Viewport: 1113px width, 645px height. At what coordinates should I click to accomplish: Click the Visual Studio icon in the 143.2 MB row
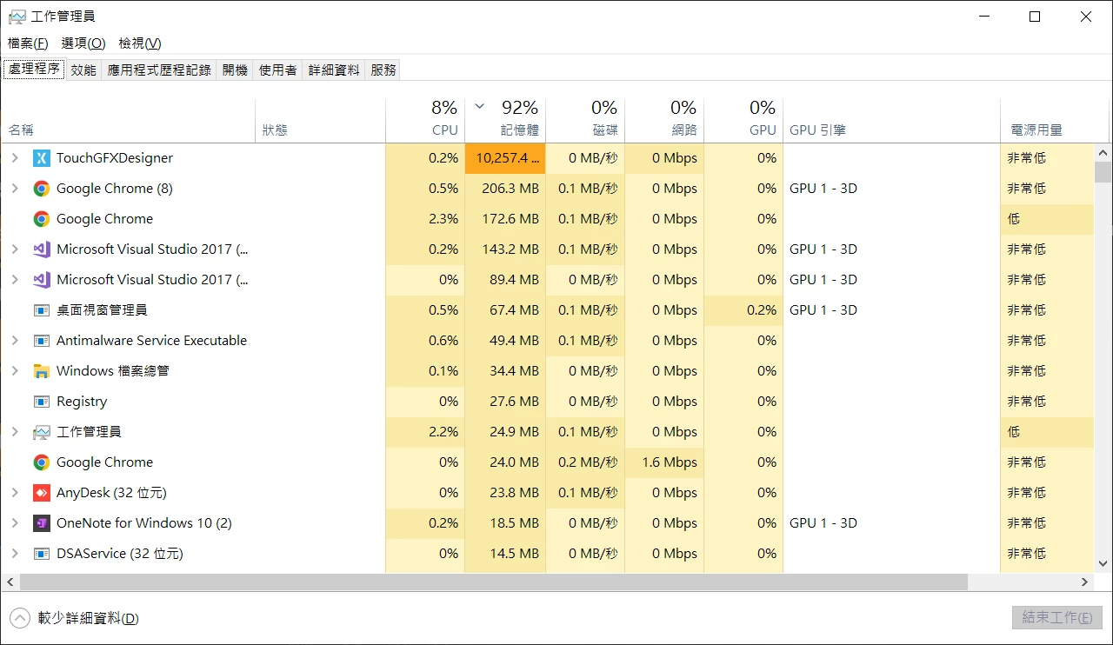[x=41, y=249]
